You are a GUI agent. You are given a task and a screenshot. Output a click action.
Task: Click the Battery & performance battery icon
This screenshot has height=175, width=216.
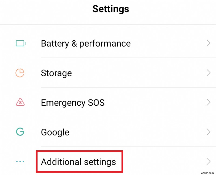tap(20, 43)
